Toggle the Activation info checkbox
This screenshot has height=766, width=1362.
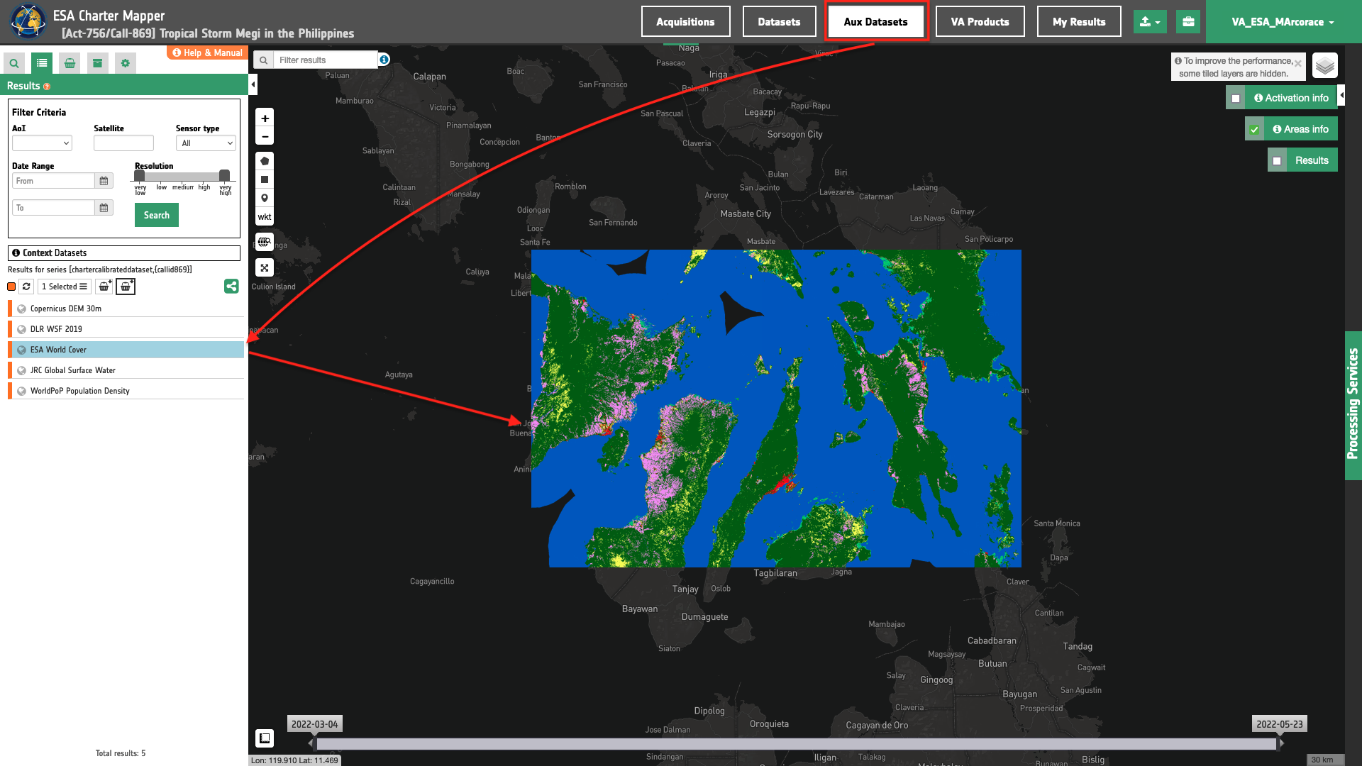[1236, 99]
